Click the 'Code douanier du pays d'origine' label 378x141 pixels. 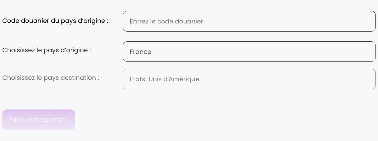pos(55,21)
